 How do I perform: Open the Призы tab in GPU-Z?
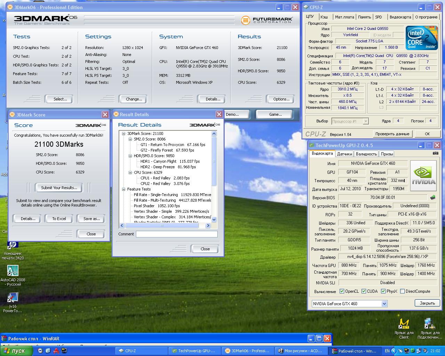click(x=387, y=154)
